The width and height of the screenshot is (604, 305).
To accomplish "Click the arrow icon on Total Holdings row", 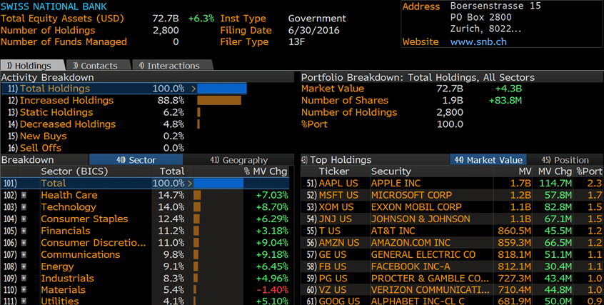I will [x=191, y=89].
